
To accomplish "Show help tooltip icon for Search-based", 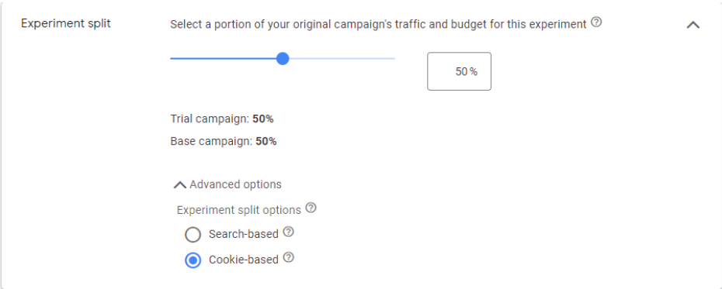I will 288,232.
